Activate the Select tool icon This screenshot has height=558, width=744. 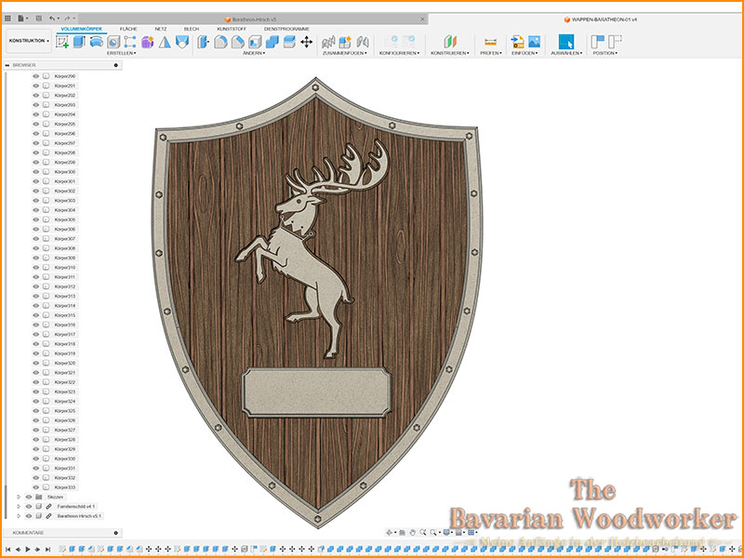tap(565, 42)
